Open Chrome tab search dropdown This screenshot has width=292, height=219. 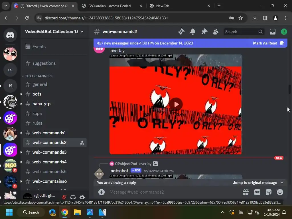click(x=6, y=6)
